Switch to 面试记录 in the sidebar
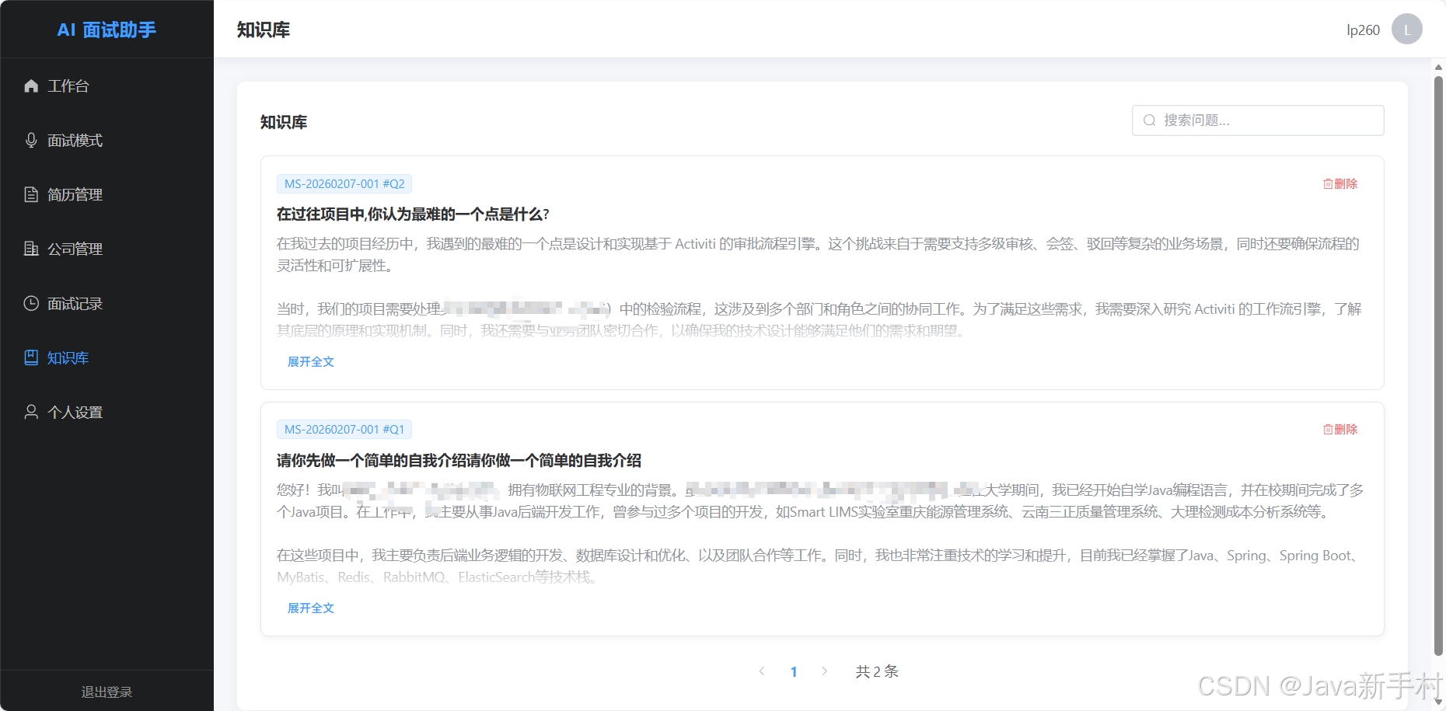 coord(74,303)
